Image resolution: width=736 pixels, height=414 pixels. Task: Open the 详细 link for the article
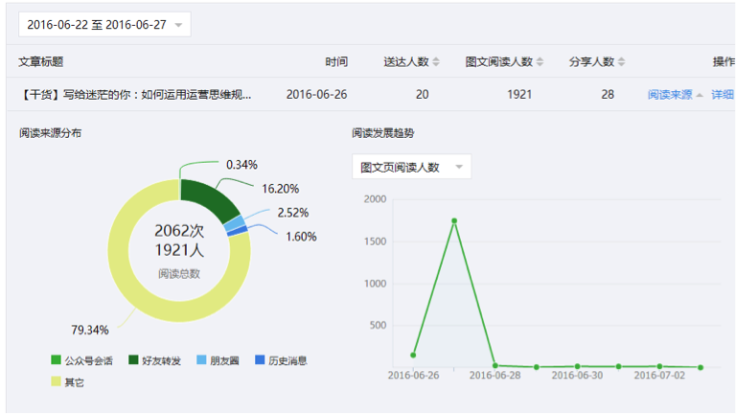click(723, 94)
